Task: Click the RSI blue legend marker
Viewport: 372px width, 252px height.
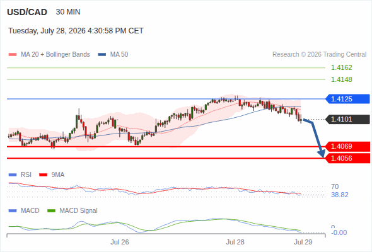Action: (x=13, y=175)
